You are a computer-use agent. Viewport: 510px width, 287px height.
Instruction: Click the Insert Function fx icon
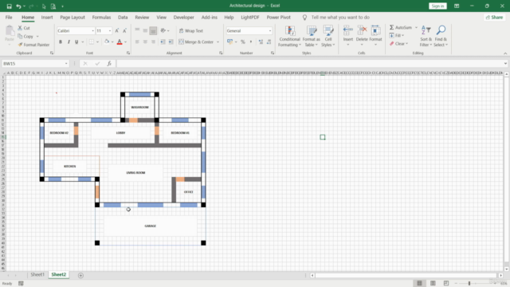[109, 64]
